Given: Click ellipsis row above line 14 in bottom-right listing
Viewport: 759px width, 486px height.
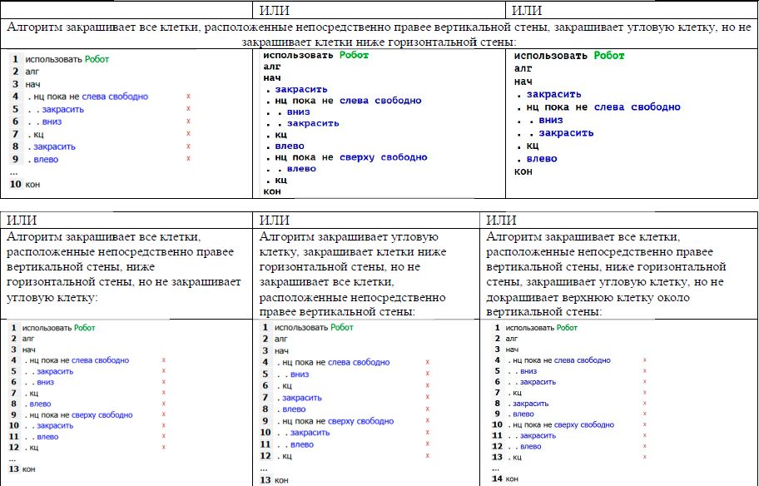Looking at the screenshot, I should [497, 468].
